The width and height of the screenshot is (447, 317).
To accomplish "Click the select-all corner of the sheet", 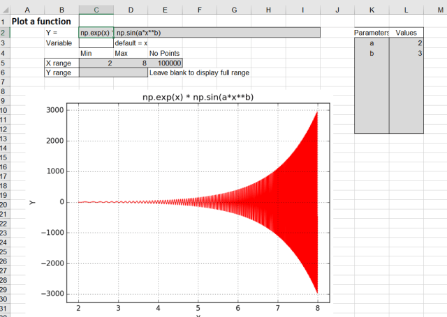I will (5, 9).
